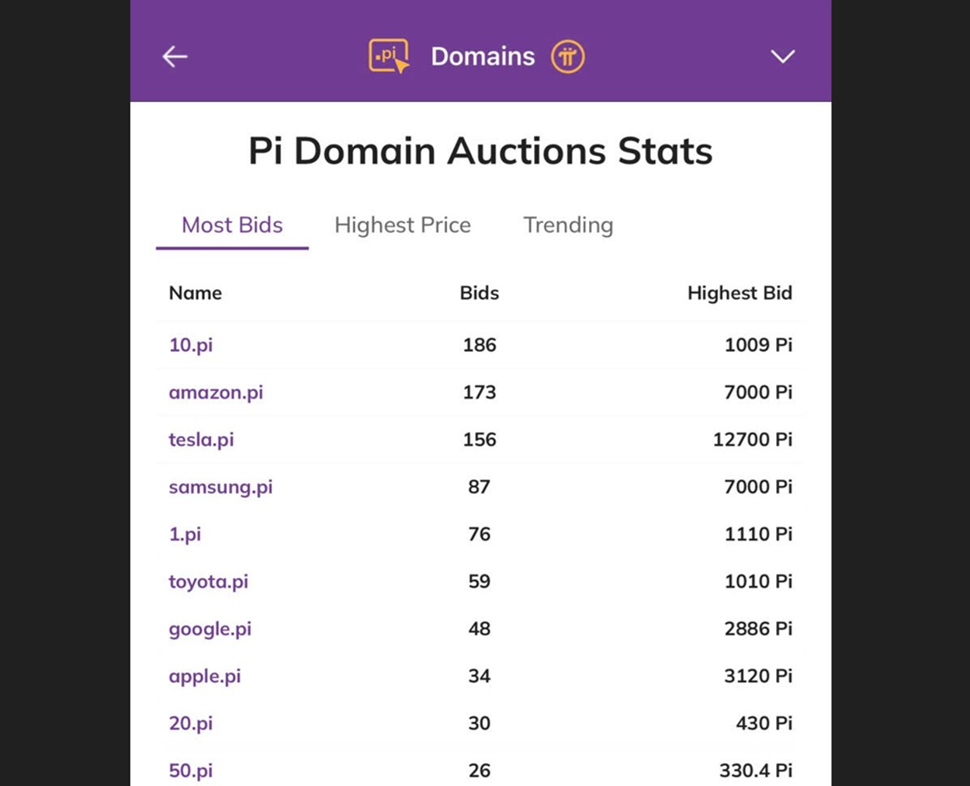Open the google.pi domain link
Screen dimensions: 970x786
pos(210,629)
